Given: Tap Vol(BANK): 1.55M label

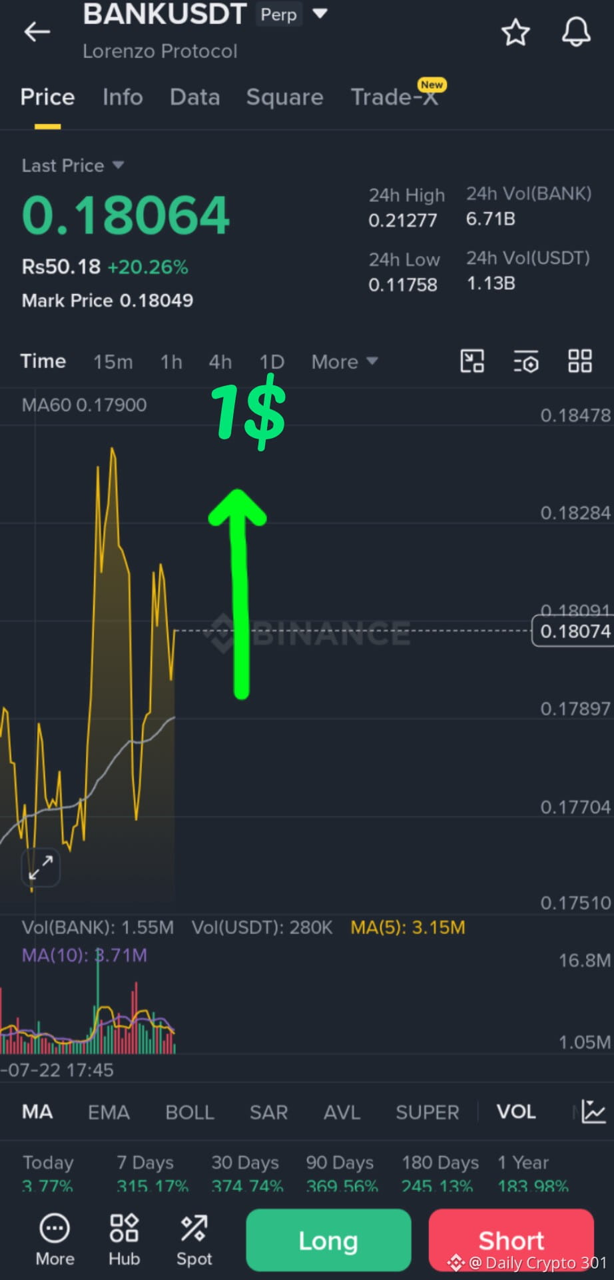Looking at the screenshot, I should (x=97, y=927).
